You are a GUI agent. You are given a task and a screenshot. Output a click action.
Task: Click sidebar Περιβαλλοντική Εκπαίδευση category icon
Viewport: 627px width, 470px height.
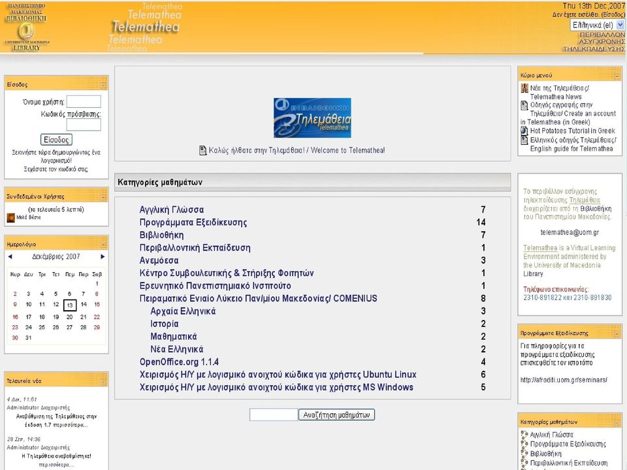tap(524, 463)
